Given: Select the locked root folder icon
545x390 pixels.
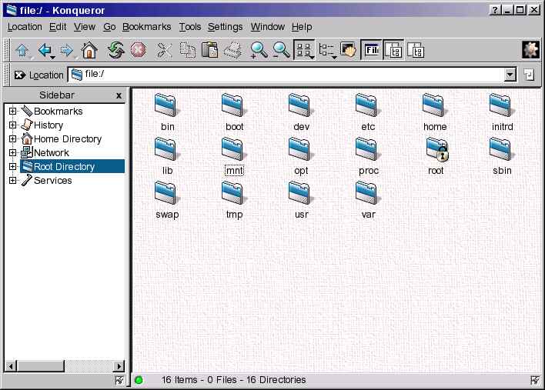Looking at the screenshot, I should pos(437,149).
